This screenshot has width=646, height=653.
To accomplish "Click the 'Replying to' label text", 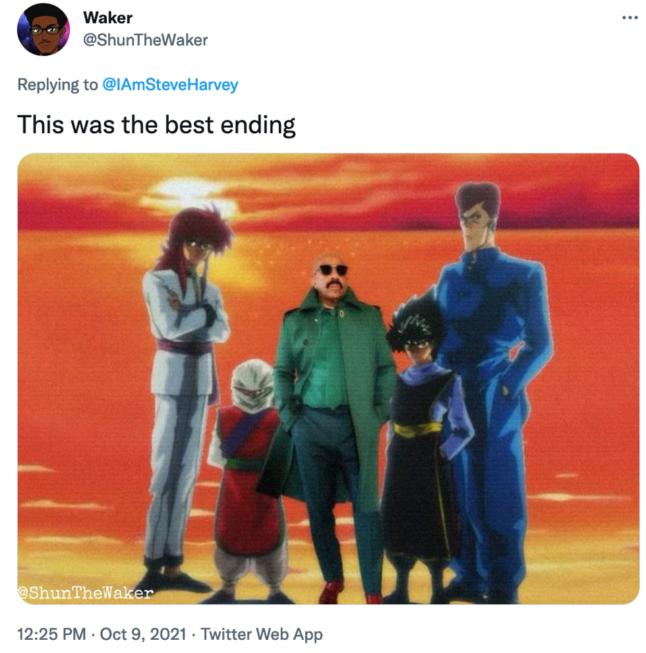I will pos(57,84).
